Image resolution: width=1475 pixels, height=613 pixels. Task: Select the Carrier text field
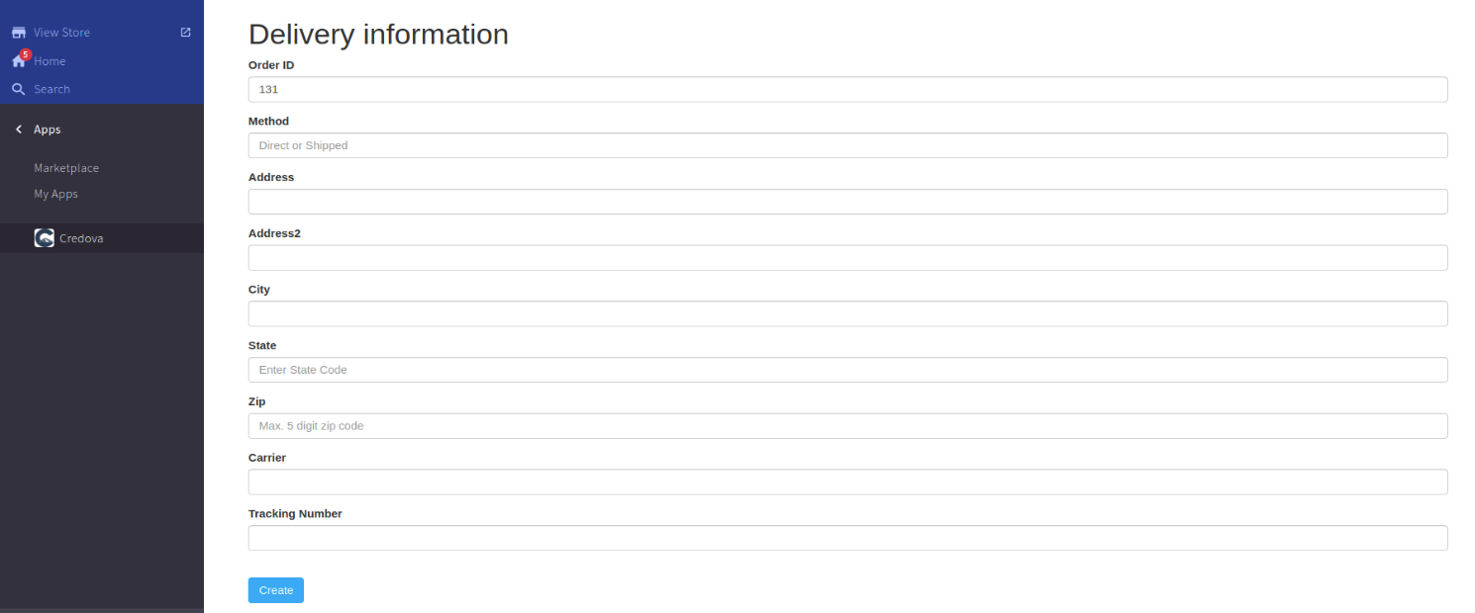point(847,482)
